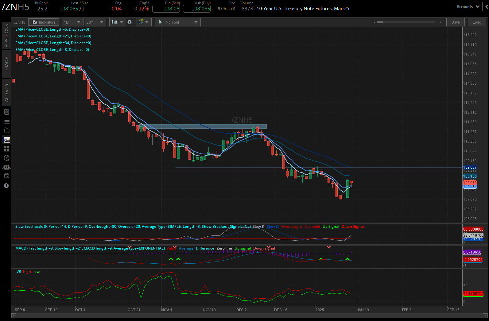489x321 pixels.
Task: Click the 0.0718650 MACD value tag
Action: pos(472,252)
